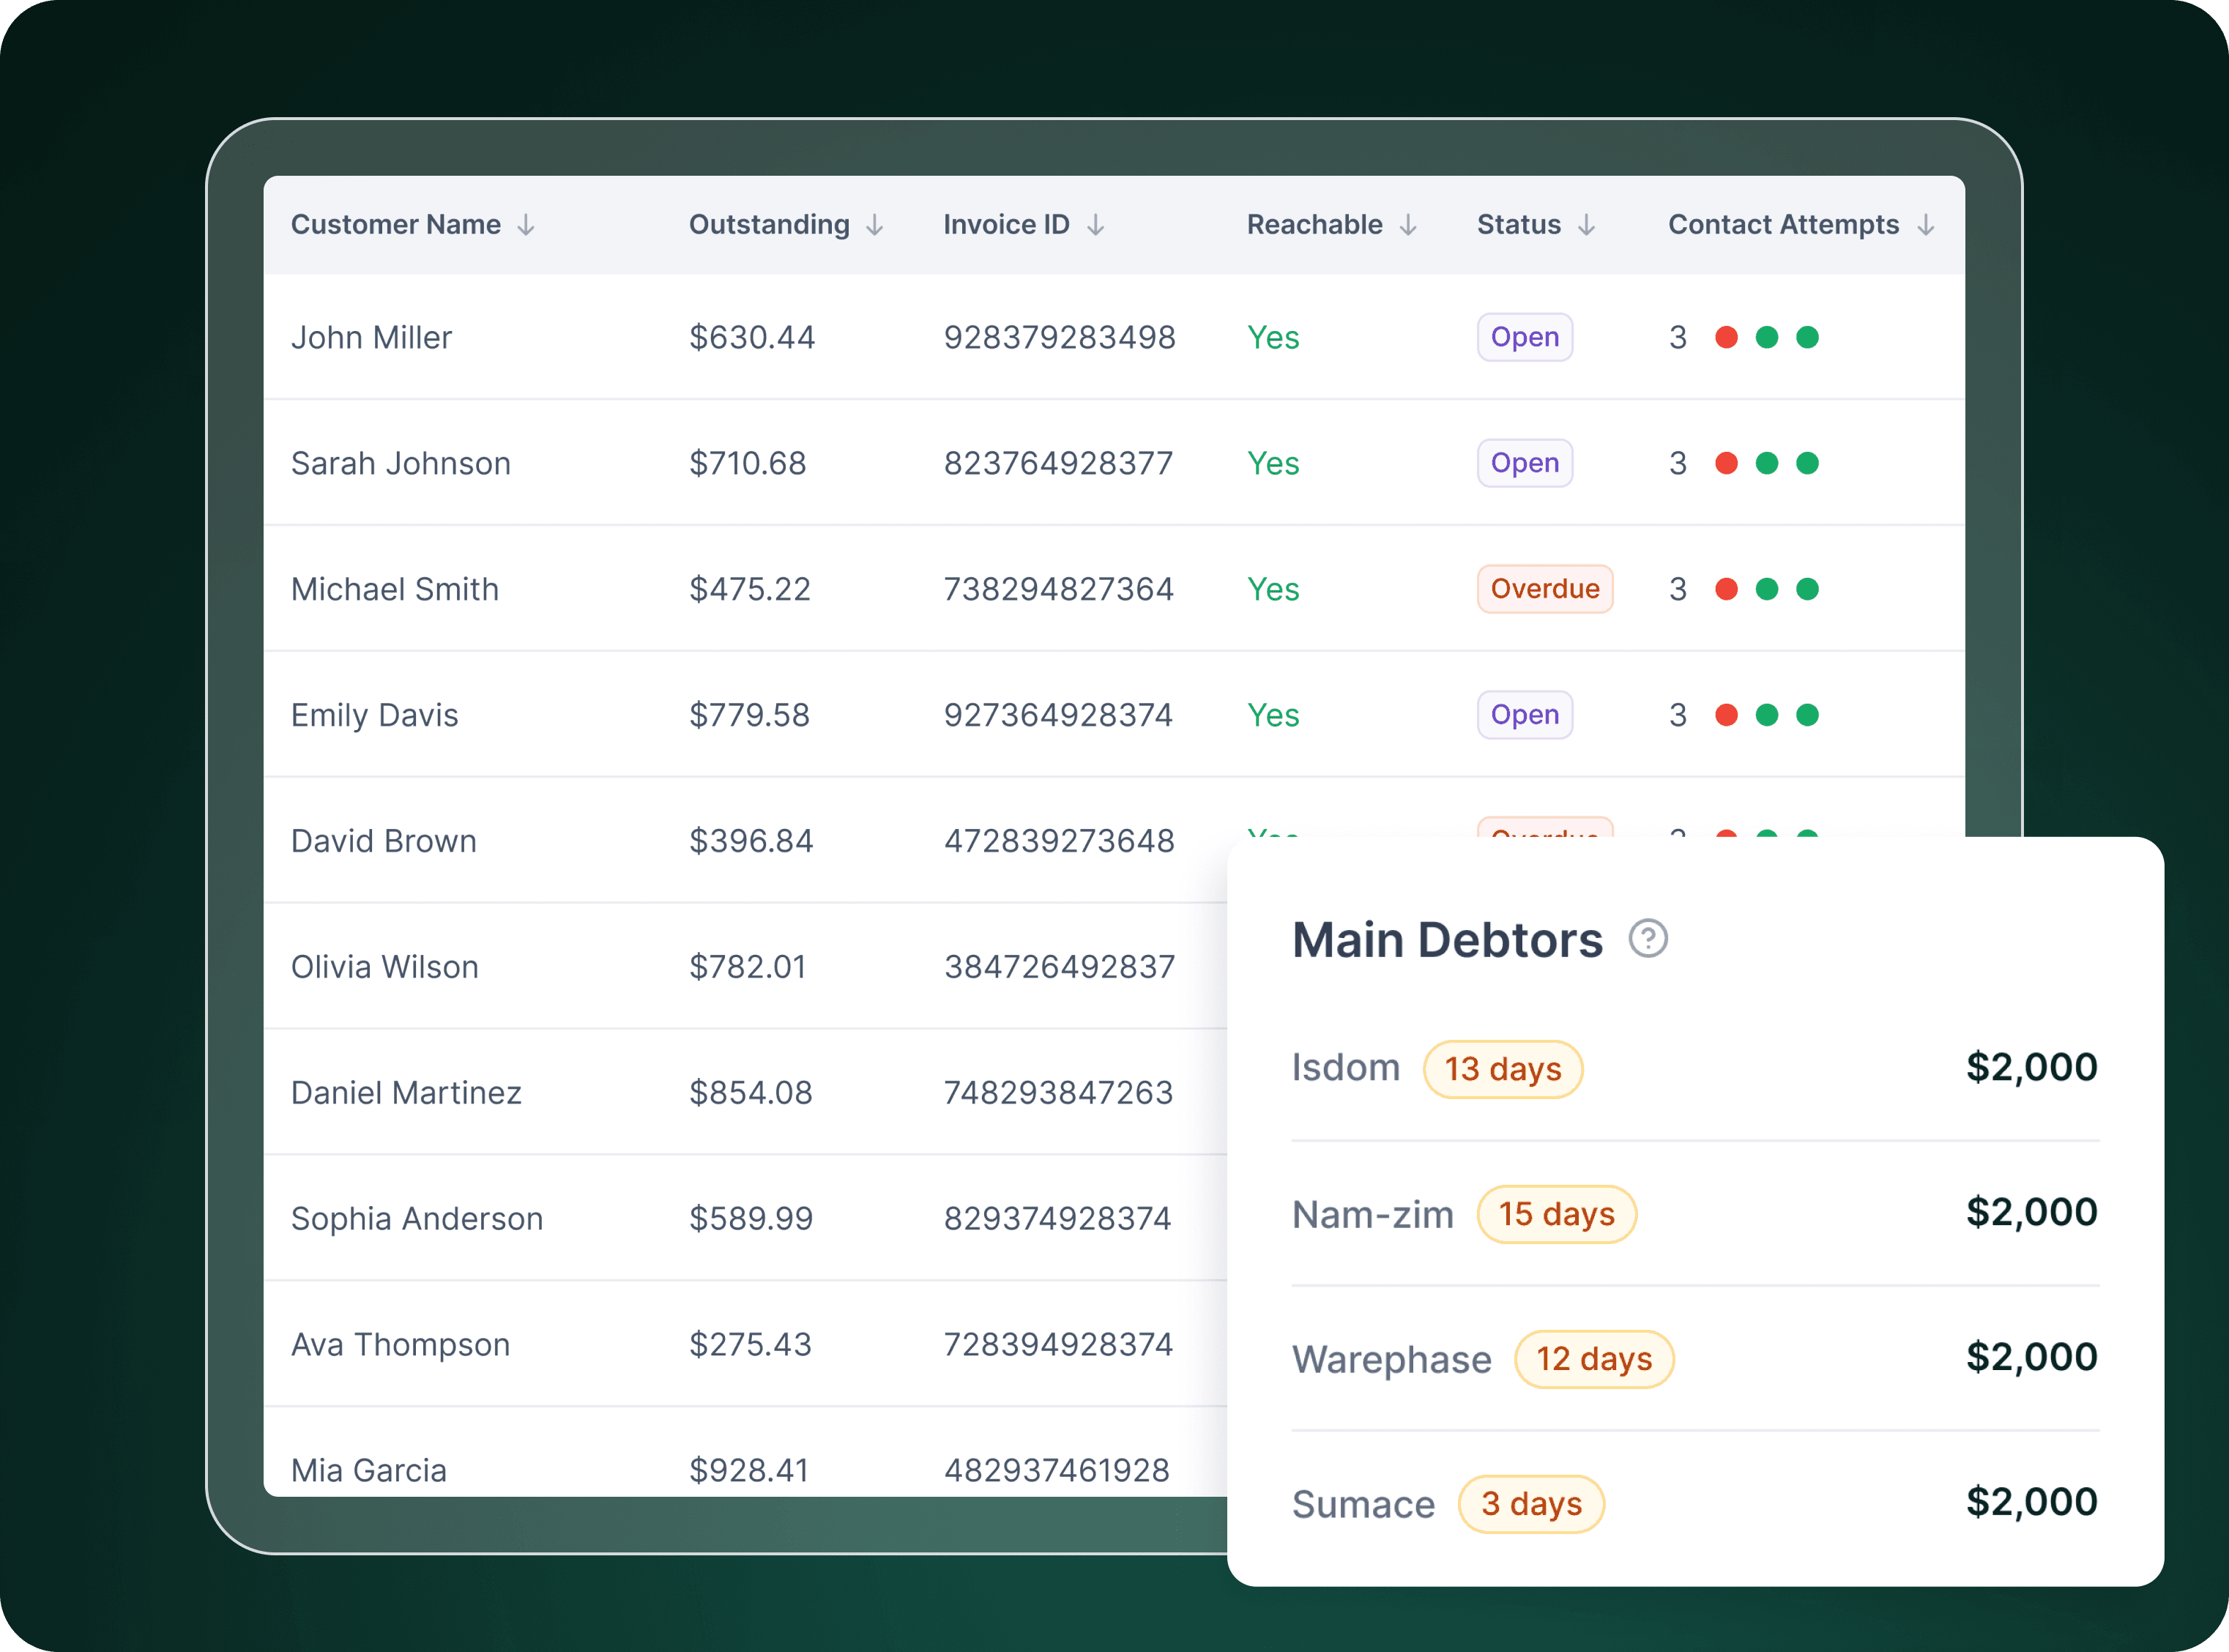The image size is (2229, 1652).
Task: Click the Overdue badge for Michael Smith
Action: (x=1545, y=589)
